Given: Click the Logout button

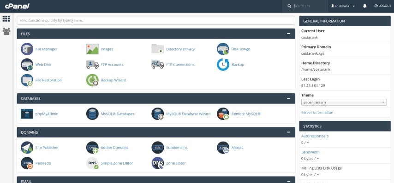Looking at the screenshot, I should [382, 6].
